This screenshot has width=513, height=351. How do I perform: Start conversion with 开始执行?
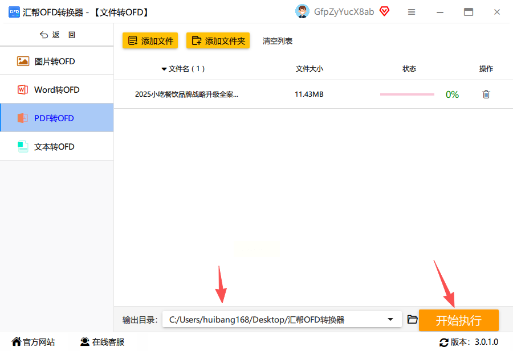coord(459,320)
